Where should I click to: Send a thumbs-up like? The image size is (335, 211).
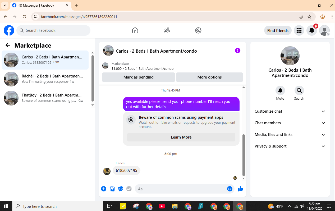point(240,189)
